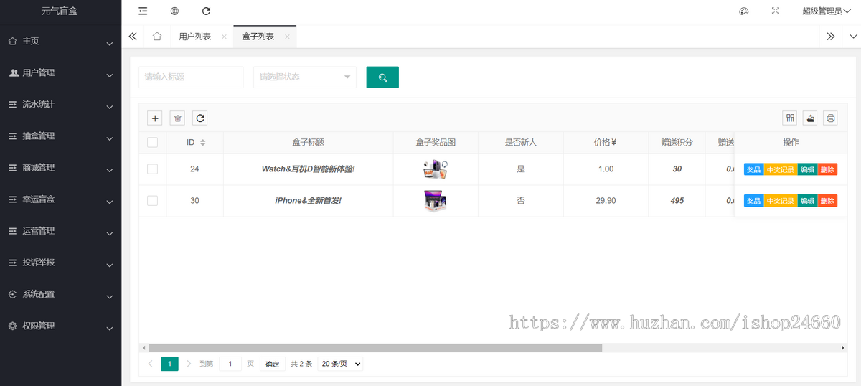861x386 pixels.
Task: Open the globe website icon
Action: click(175, 11)
